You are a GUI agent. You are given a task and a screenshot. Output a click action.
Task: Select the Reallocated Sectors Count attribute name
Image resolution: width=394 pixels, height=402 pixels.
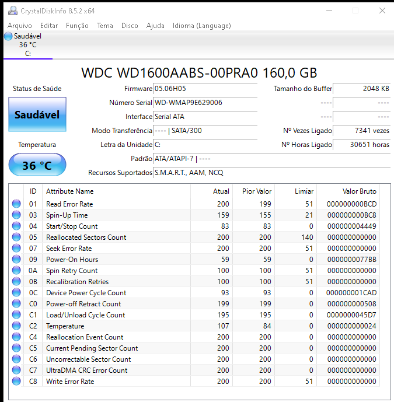click(x=86, y=237)
